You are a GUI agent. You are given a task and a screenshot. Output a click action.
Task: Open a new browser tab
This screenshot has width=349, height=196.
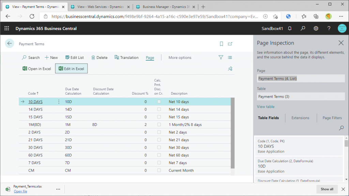click(x=203, y=7)
